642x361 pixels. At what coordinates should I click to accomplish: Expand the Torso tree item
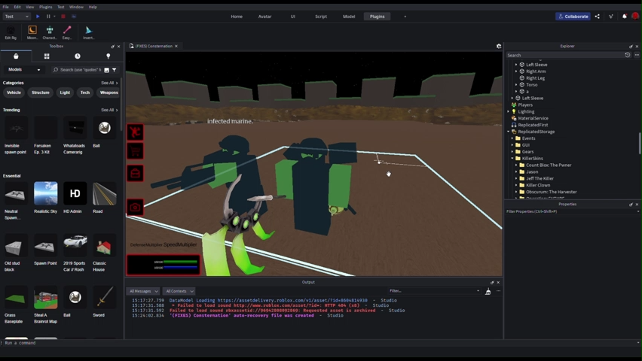(x=516, y=85)
